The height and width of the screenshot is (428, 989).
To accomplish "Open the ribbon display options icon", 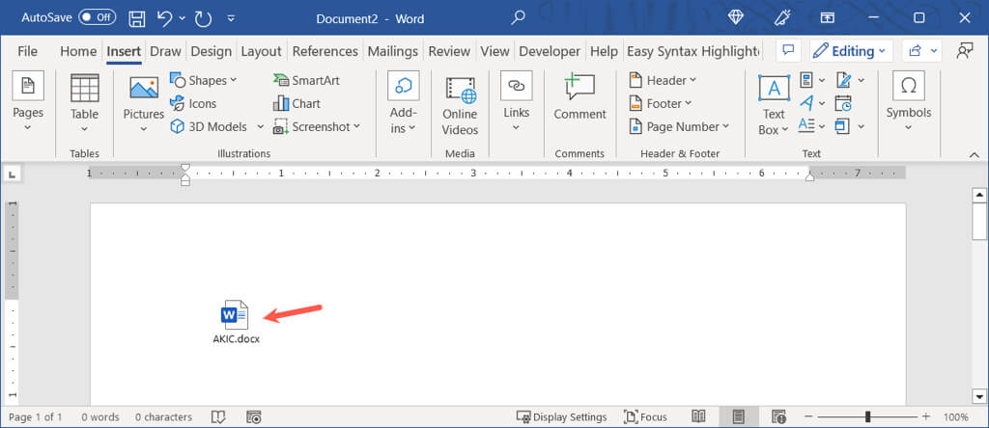I will tap(828, 17).
